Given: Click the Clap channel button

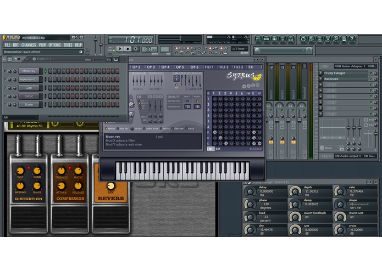Looking at the screenshot, I should click(x=29, y=88).
